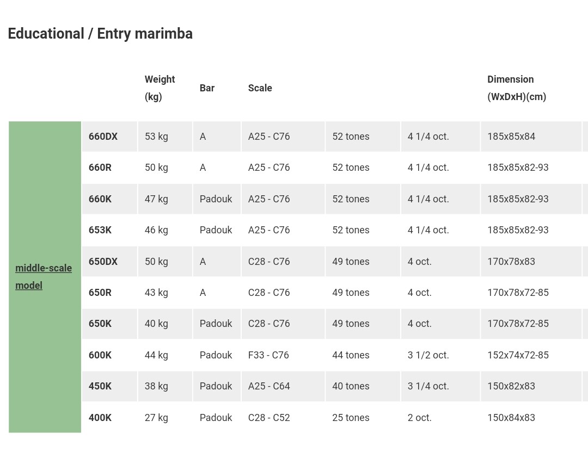588x458 pixels.
Task: Select the 400K model label
Action: point(100,418)
